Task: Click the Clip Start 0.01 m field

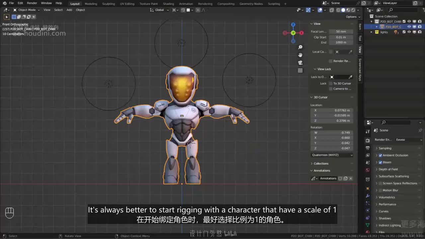Action: click(x=341, y=37)
